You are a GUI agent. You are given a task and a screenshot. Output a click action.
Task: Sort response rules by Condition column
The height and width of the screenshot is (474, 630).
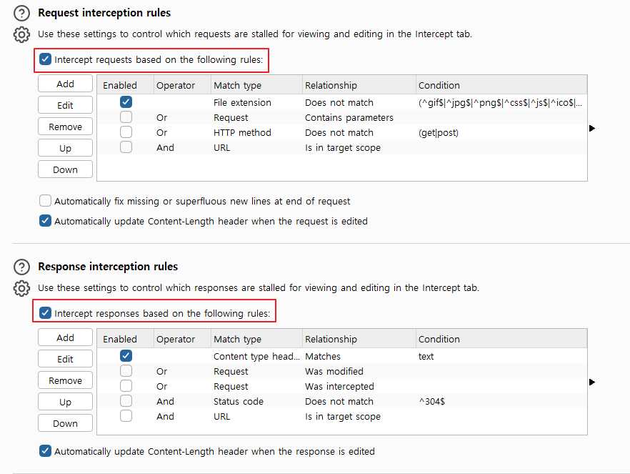(501, 339)
